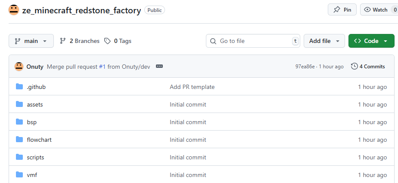Click the Onuty avatar in commit row
Screen dimensions: 398x183
point(19,67)
